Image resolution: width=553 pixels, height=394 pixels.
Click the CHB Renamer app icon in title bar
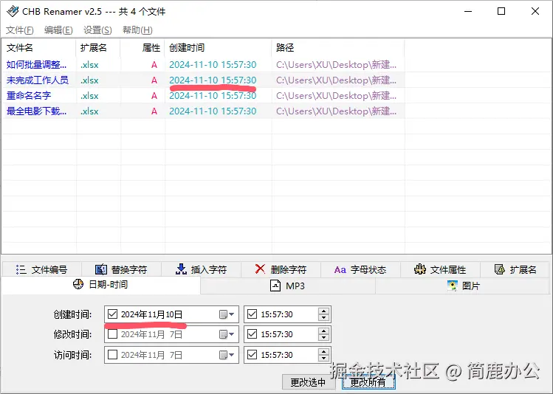[13, 11]
